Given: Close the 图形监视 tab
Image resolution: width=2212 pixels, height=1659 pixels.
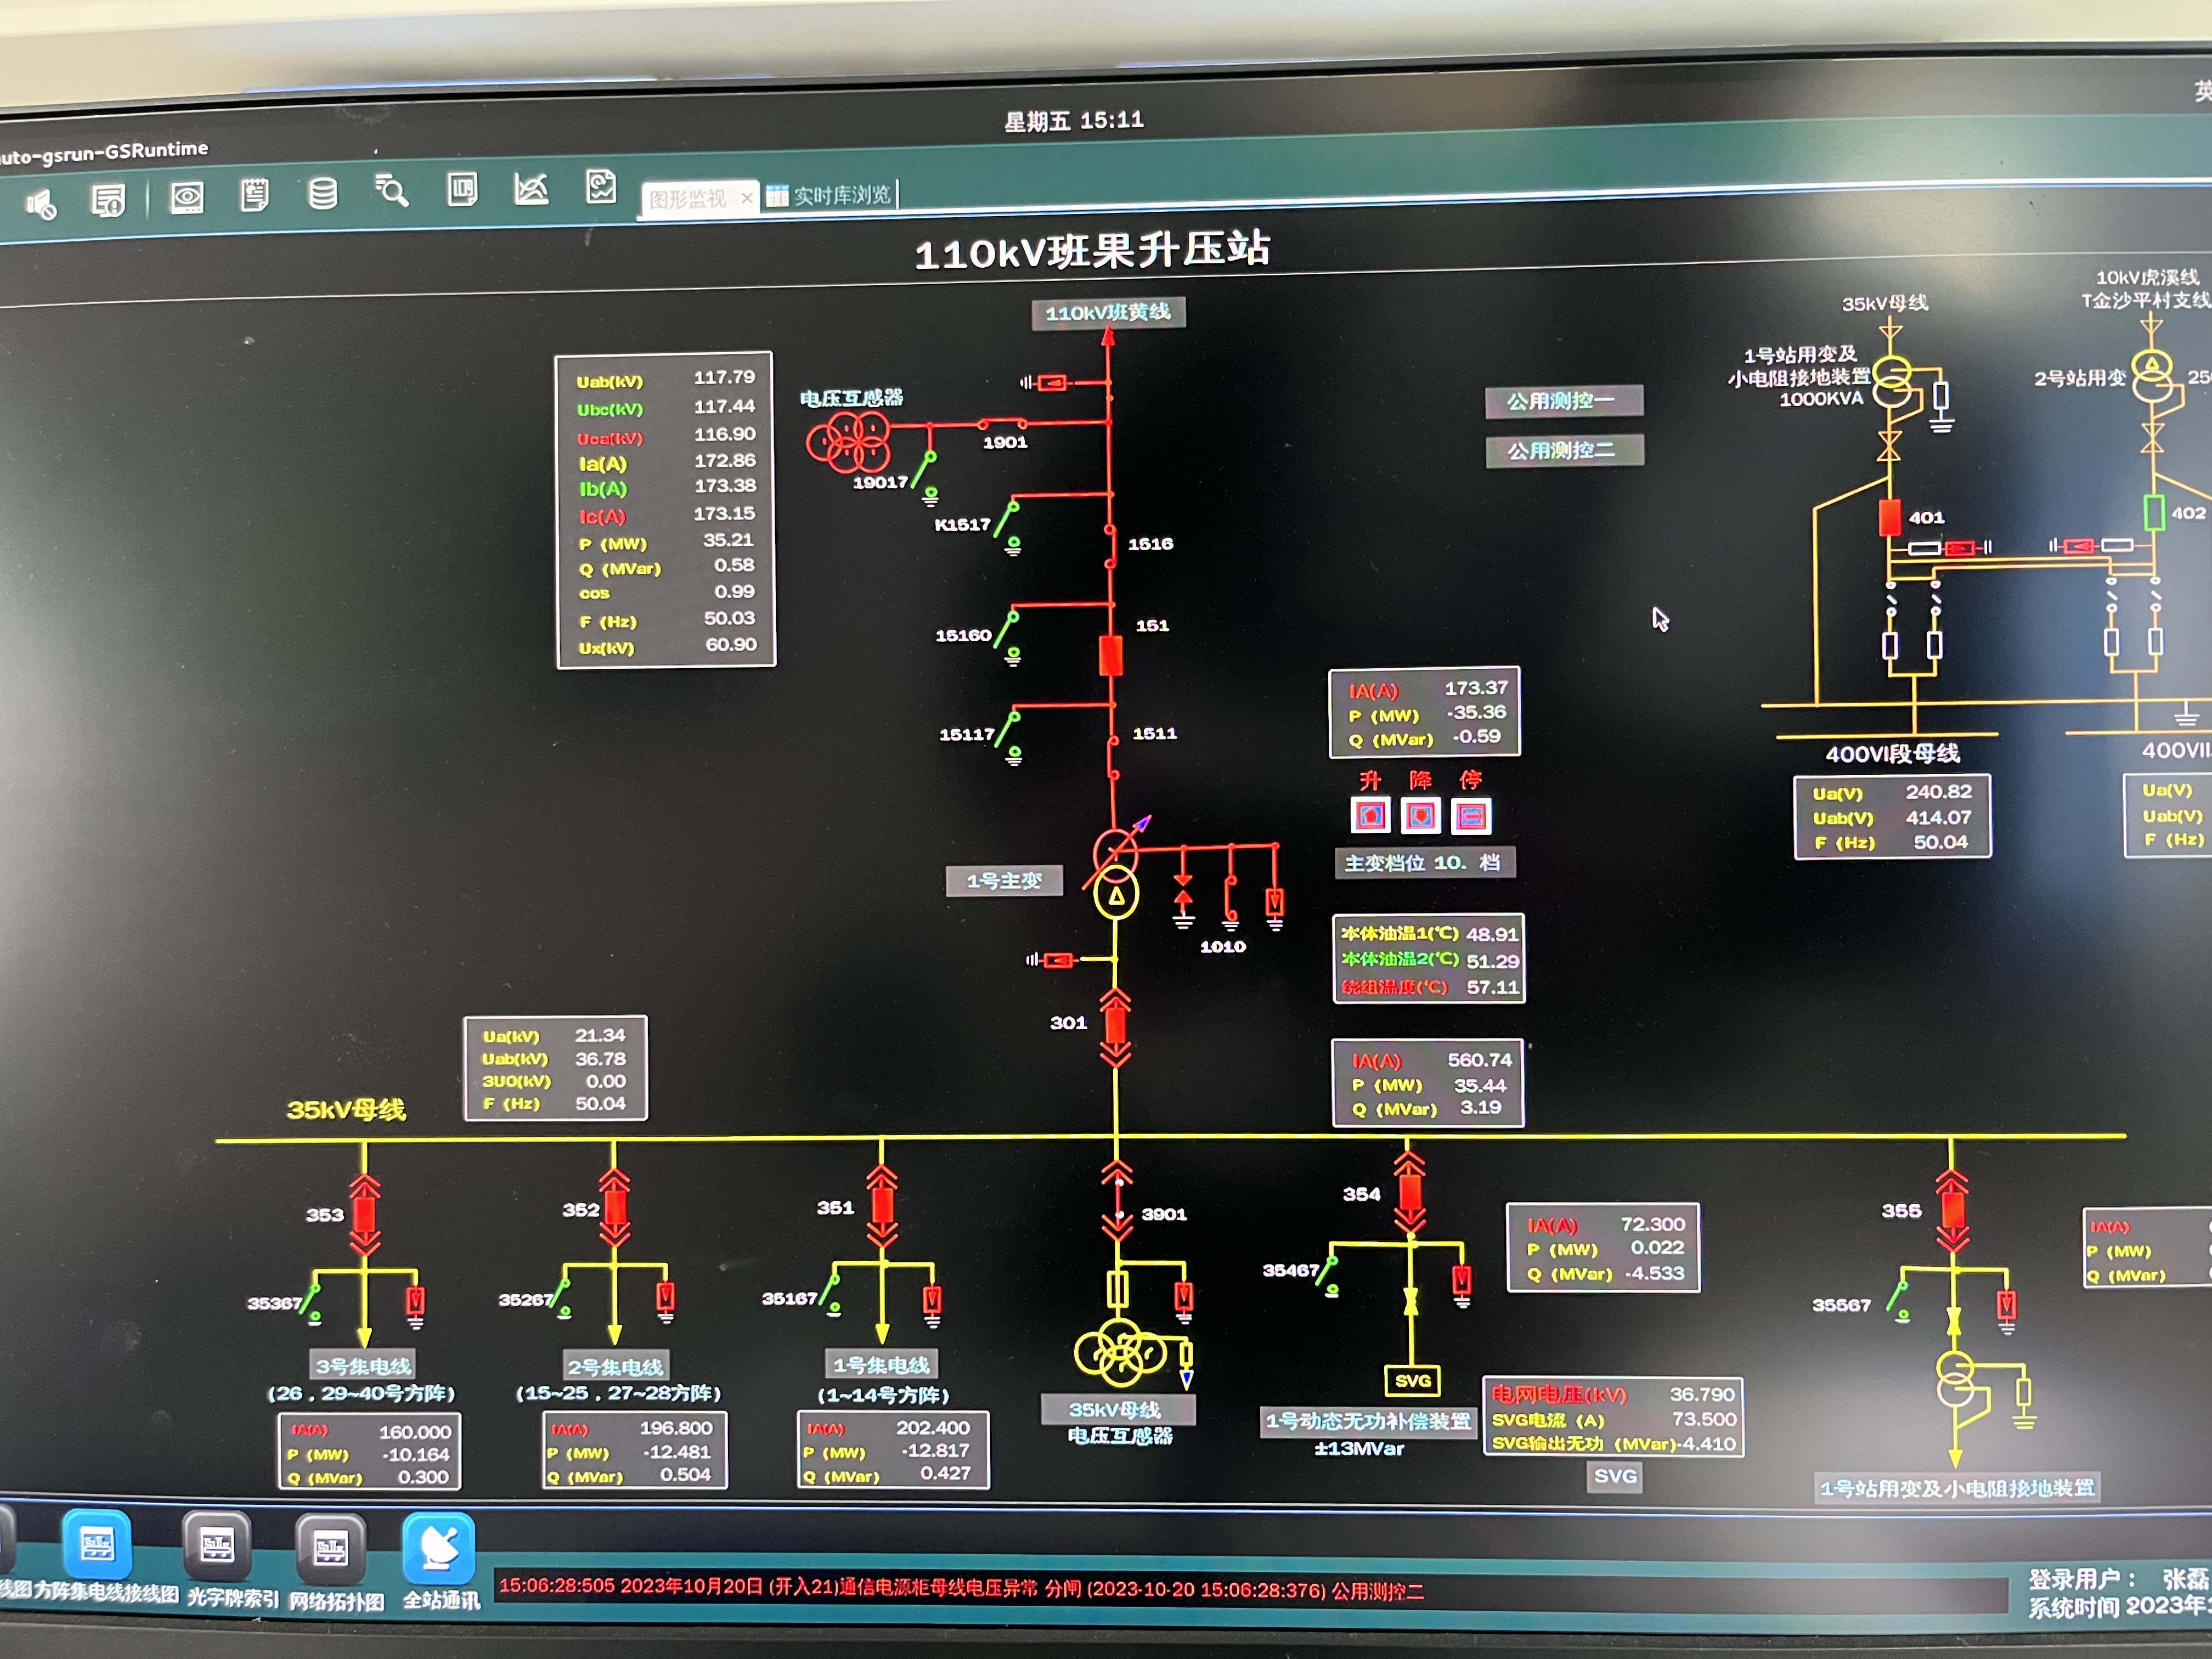Looking at the screenshot, I should click(x=747, y=198).
